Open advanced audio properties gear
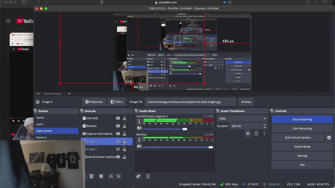The height and width of the screenshot is (188, 335). coord(138,176)
